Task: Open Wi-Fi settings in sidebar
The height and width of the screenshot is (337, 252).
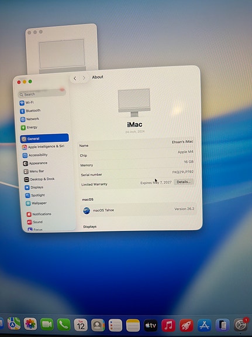Action: click(26, 103)
